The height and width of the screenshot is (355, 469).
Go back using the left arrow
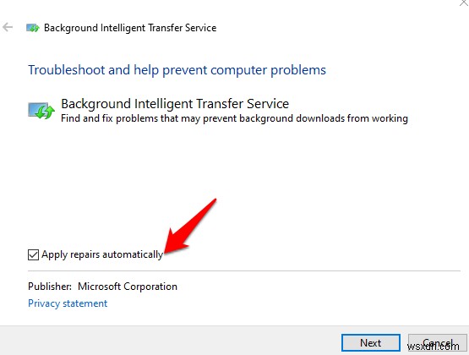pos(8,27)
